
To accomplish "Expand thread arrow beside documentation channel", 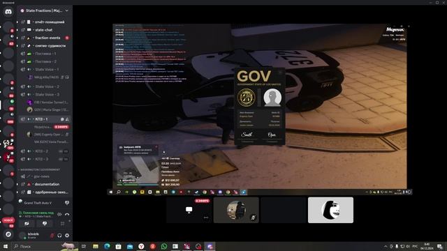I will coord(17,184).
